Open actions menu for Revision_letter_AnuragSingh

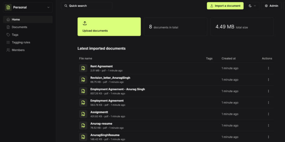[x=268, y=80]
